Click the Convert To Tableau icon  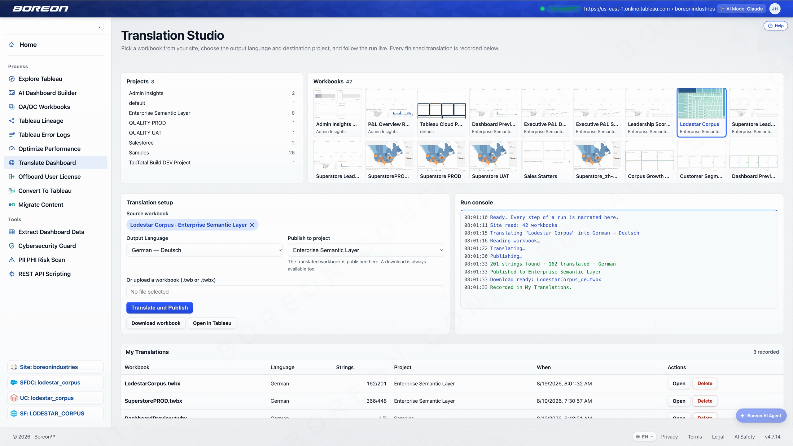click(12, 191)
